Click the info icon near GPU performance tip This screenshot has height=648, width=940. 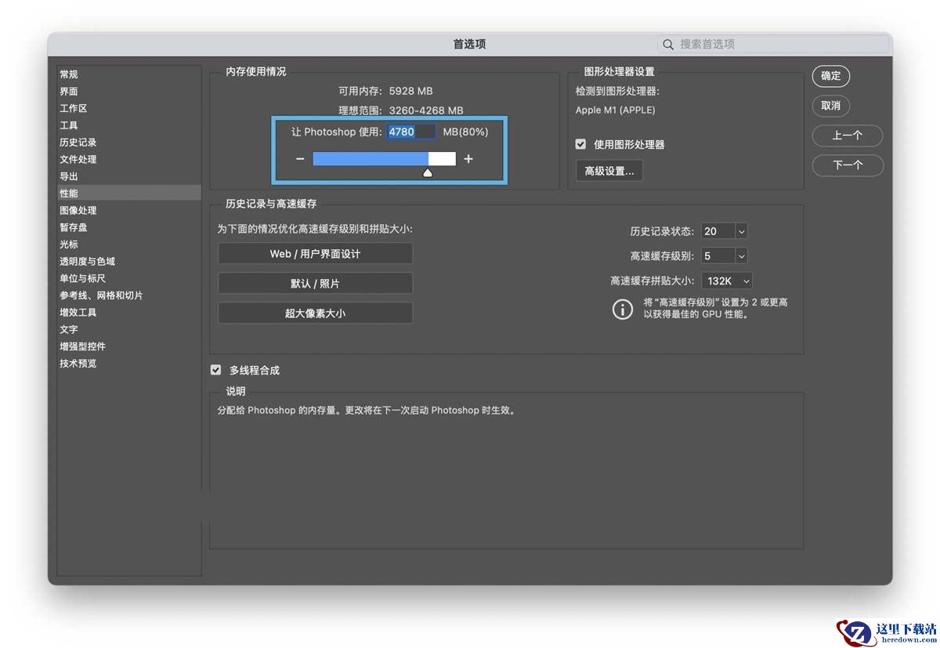[x=623, y=309]
